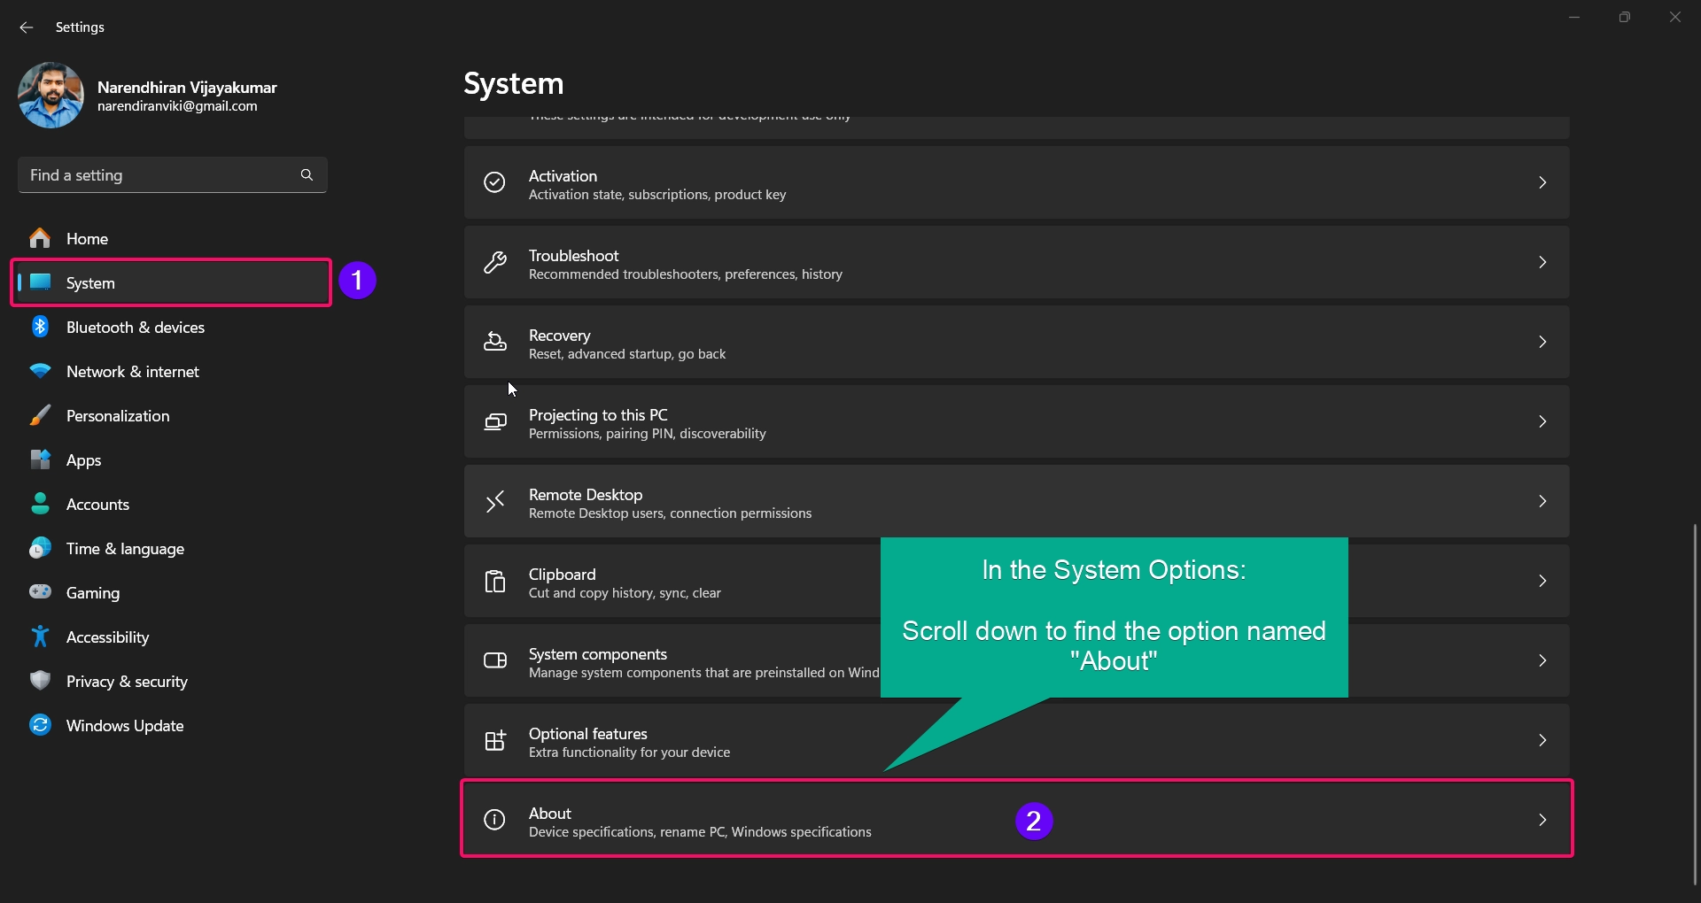Open Windows Update page

pyautogui.click(x=173, y=726)
